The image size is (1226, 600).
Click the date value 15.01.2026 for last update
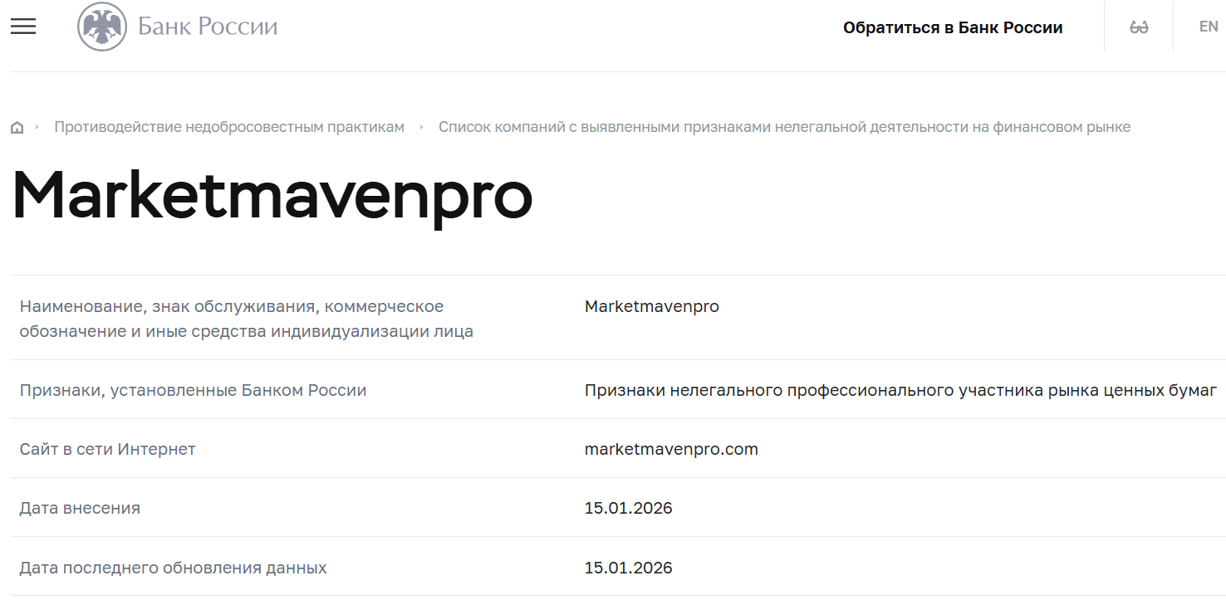[628, 568]
